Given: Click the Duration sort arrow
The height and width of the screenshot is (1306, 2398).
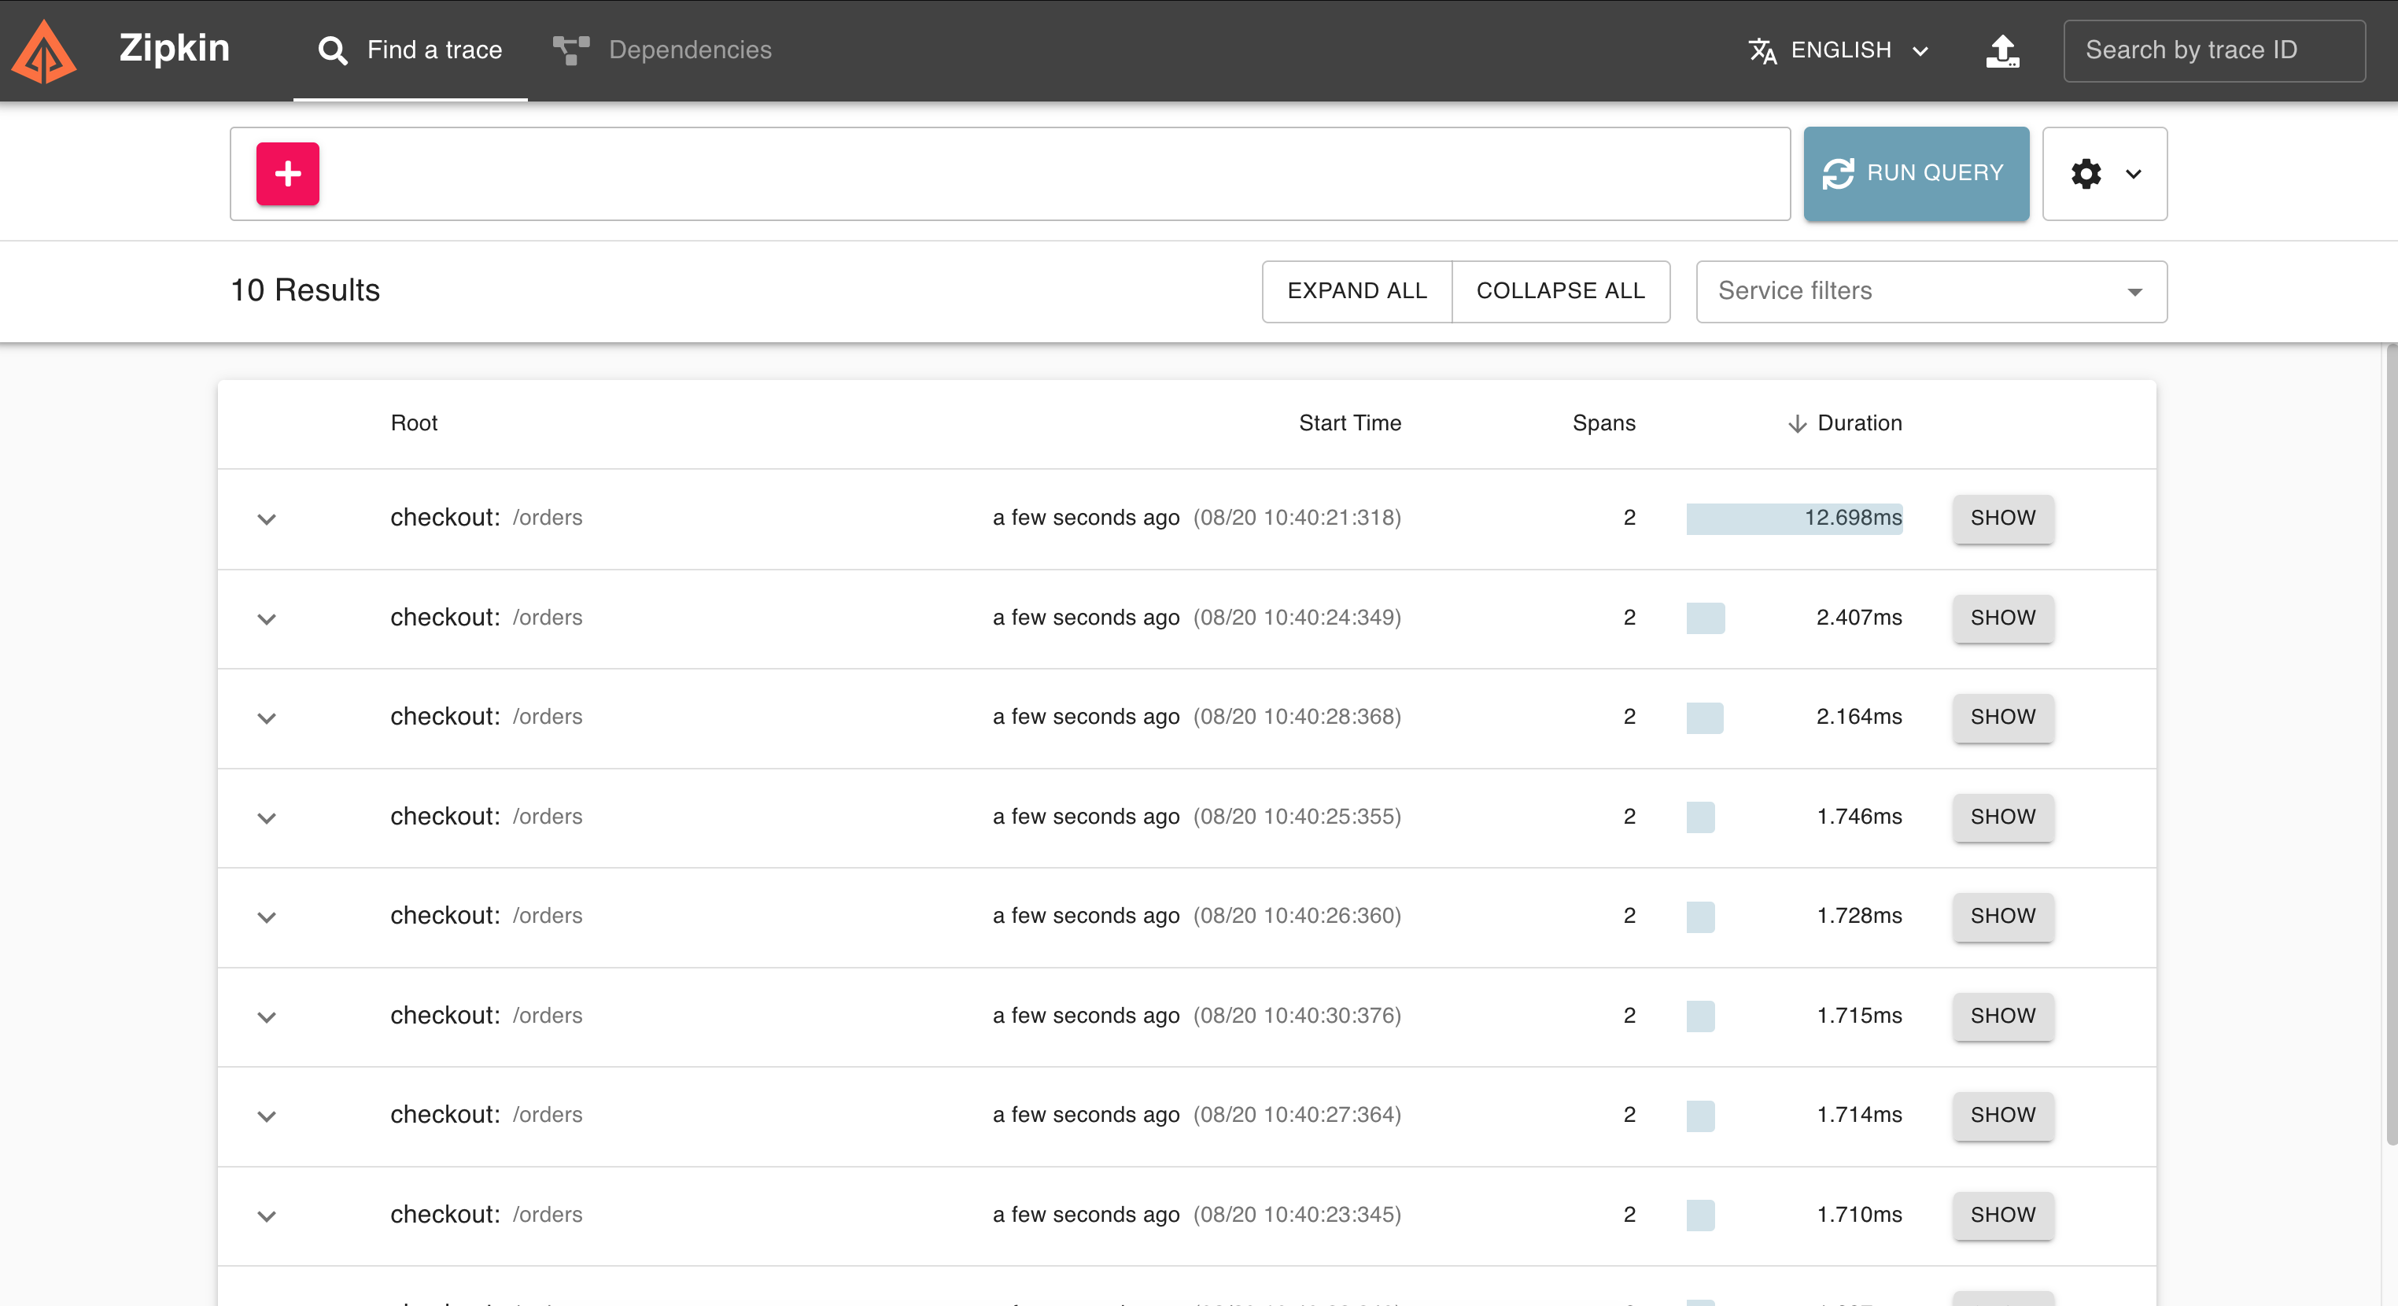Looking at the screenshot, I should click(x=1797, y=423).
